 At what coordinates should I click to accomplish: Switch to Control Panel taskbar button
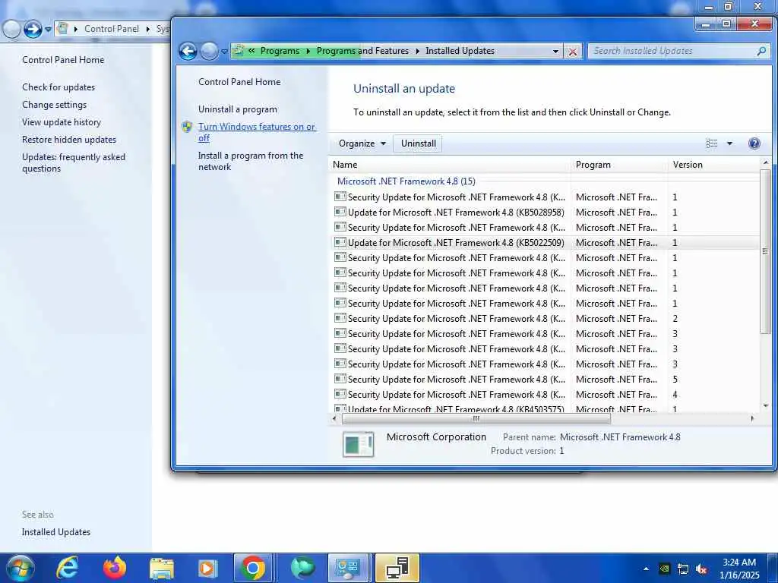(349, 568)
